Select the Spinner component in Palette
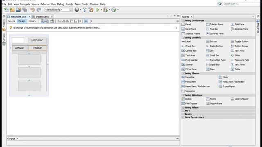The width and height of the screenshot is (262, 147). 187,65
